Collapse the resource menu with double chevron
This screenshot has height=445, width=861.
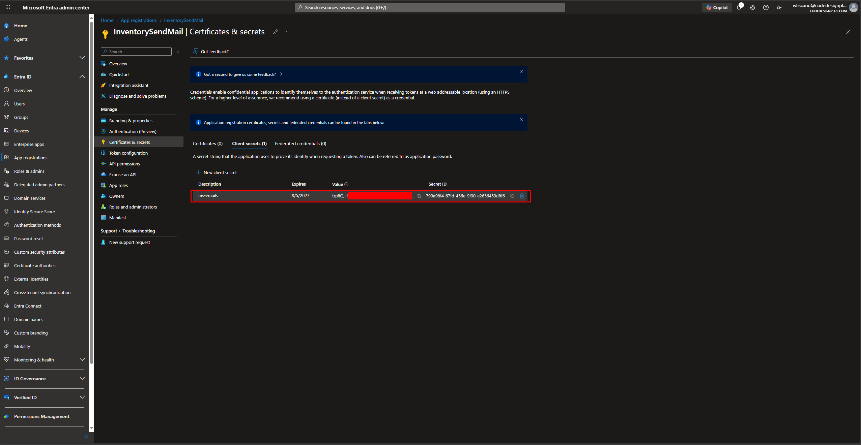pyautogui.click(x=178, y=52)
